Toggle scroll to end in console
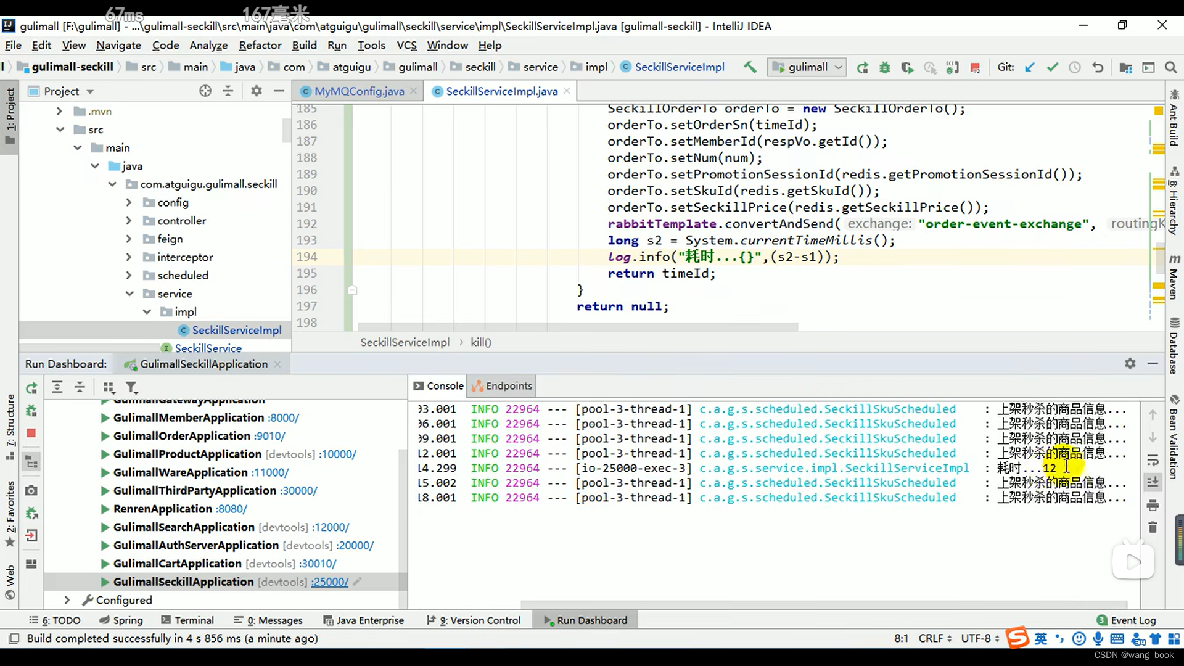 1153,482
